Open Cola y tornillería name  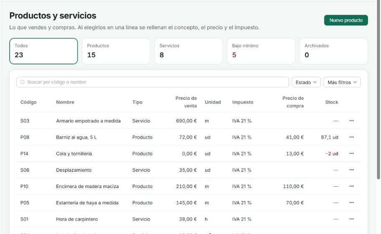[x=74, y=154]
